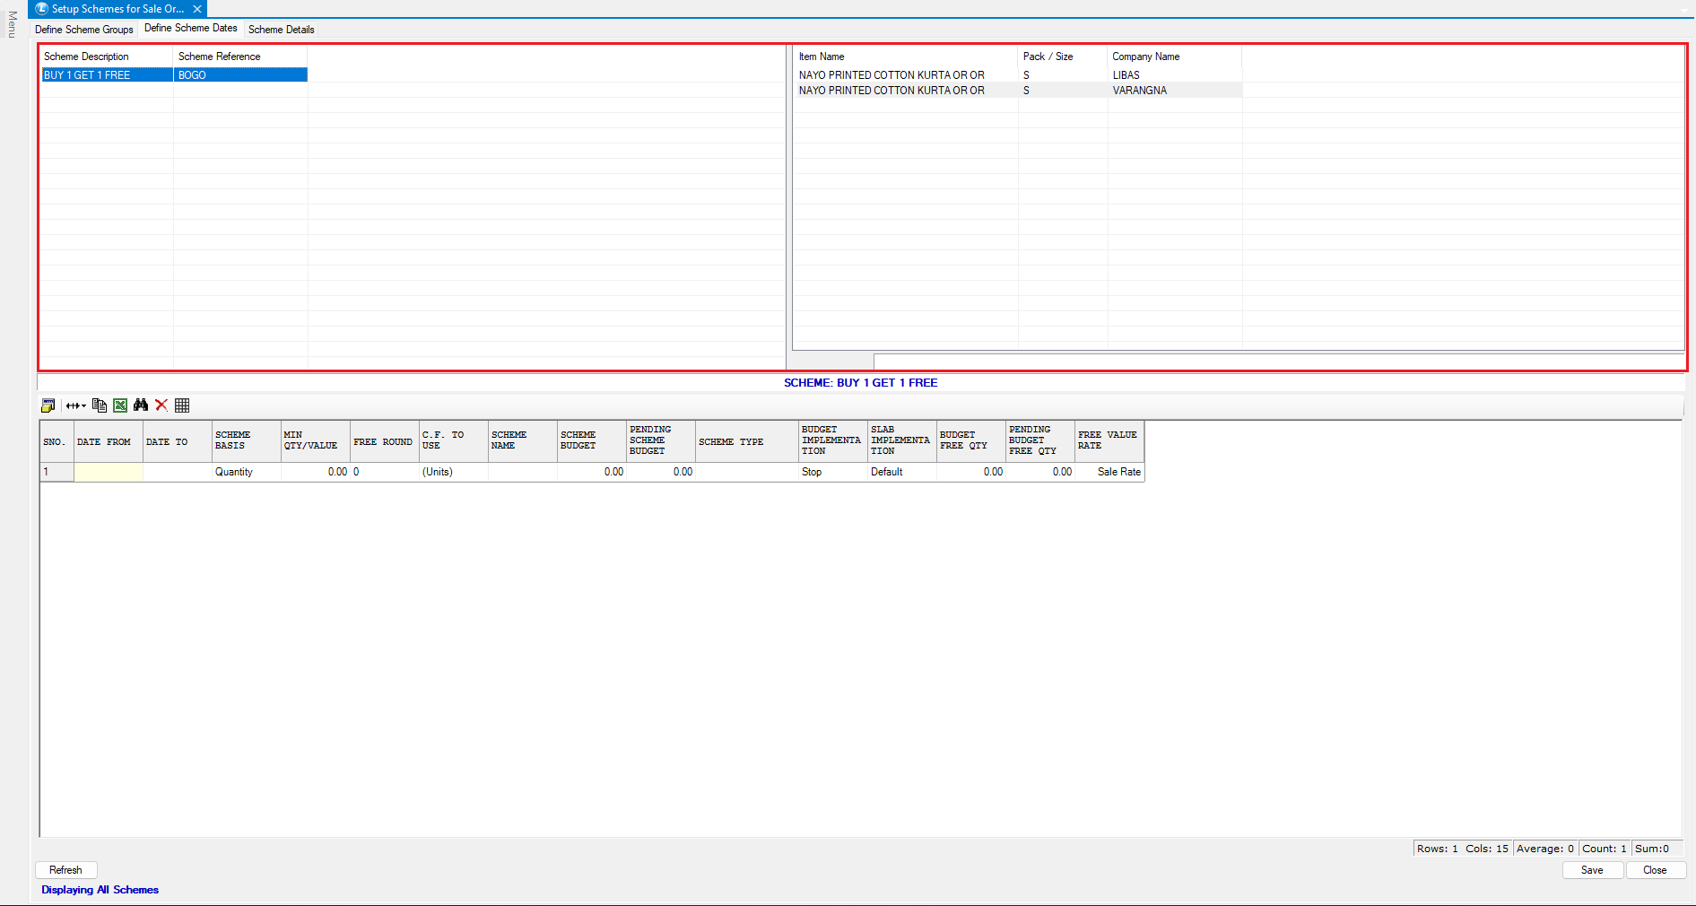Export grid to Excel icon

pos(120,405)
